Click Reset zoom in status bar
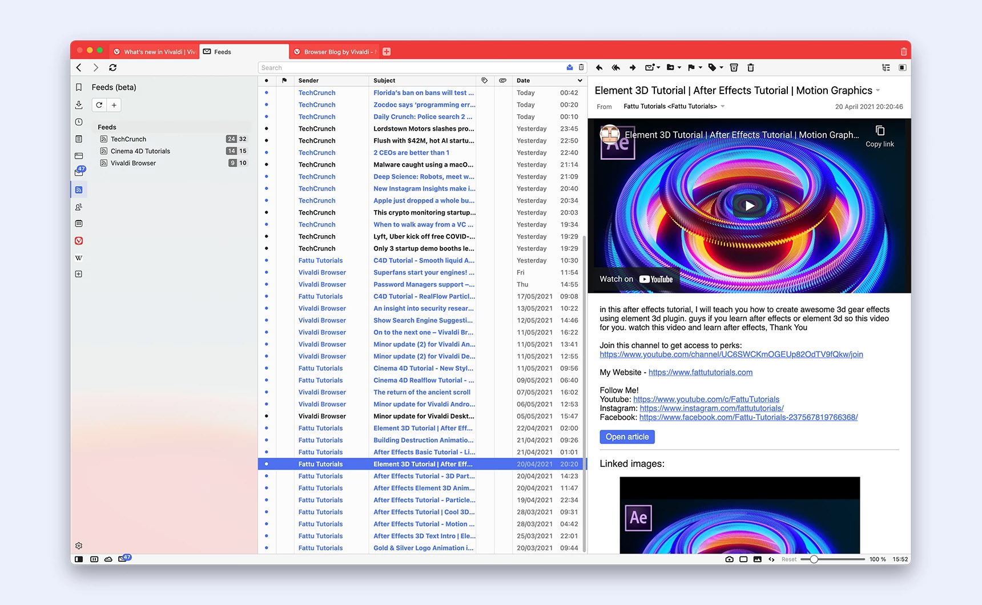This screenshot has width=982, height=605. pyautogui.click(x=789, y=559)
